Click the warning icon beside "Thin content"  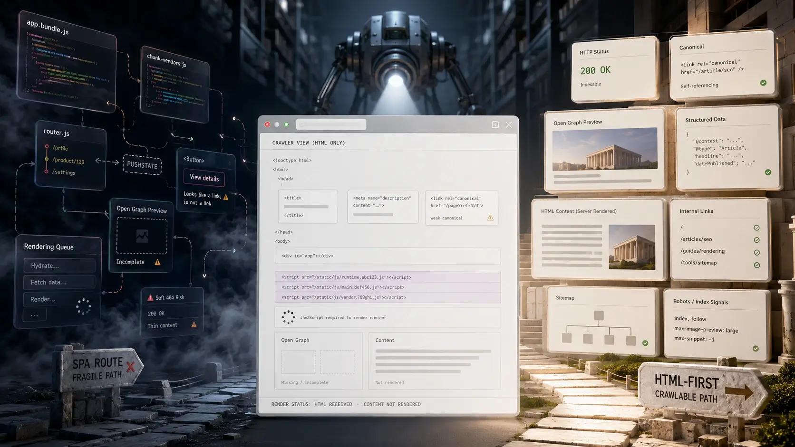coord(194,324)
